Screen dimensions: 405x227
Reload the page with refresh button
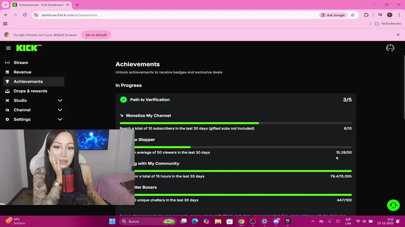(25, 15)
